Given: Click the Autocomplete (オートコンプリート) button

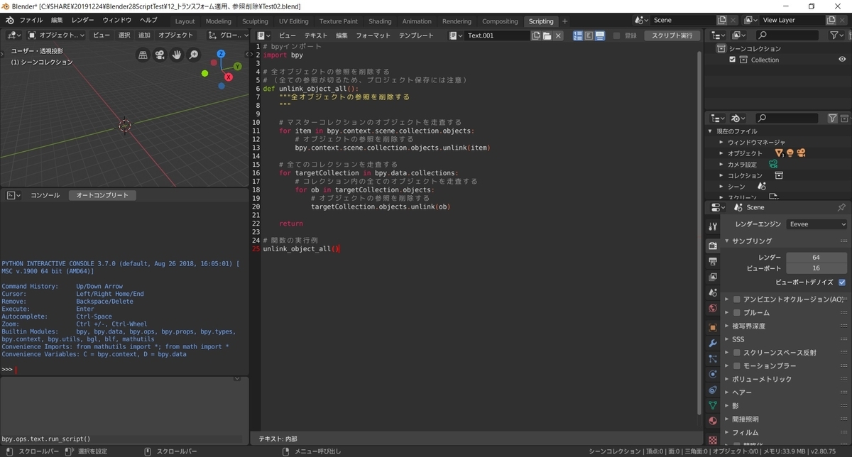Looking at the screenshot, I should [102, 195].
